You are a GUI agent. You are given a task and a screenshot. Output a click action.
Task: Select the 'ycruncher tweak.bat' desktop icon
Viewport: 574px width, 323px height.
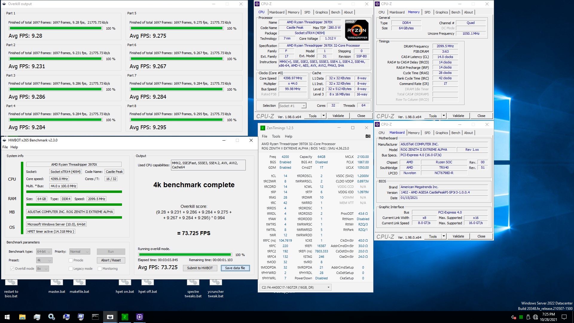[x=216, y=288]
